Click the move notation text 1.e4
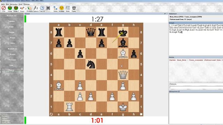This screenshot has width=223, height=125. pyautogui.click(x=175, y=25)
